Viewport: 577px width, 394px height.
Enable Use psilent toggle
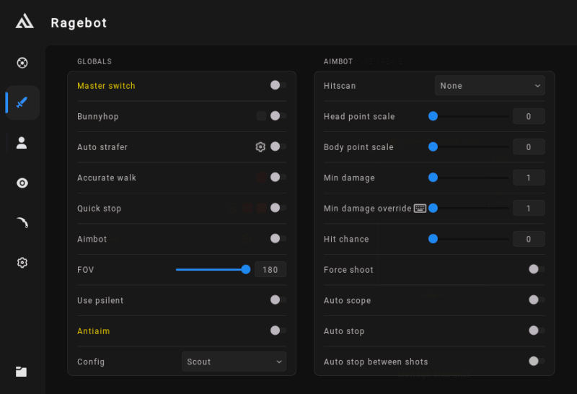pyautogui.click(x=277, y=300)
